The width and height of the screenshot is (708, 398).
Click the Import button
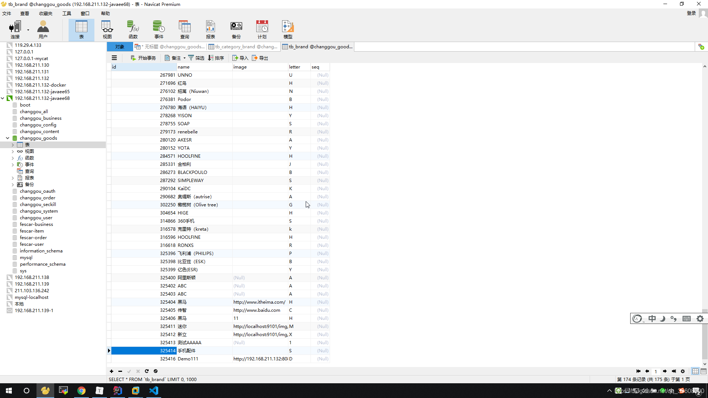[240, 58]
